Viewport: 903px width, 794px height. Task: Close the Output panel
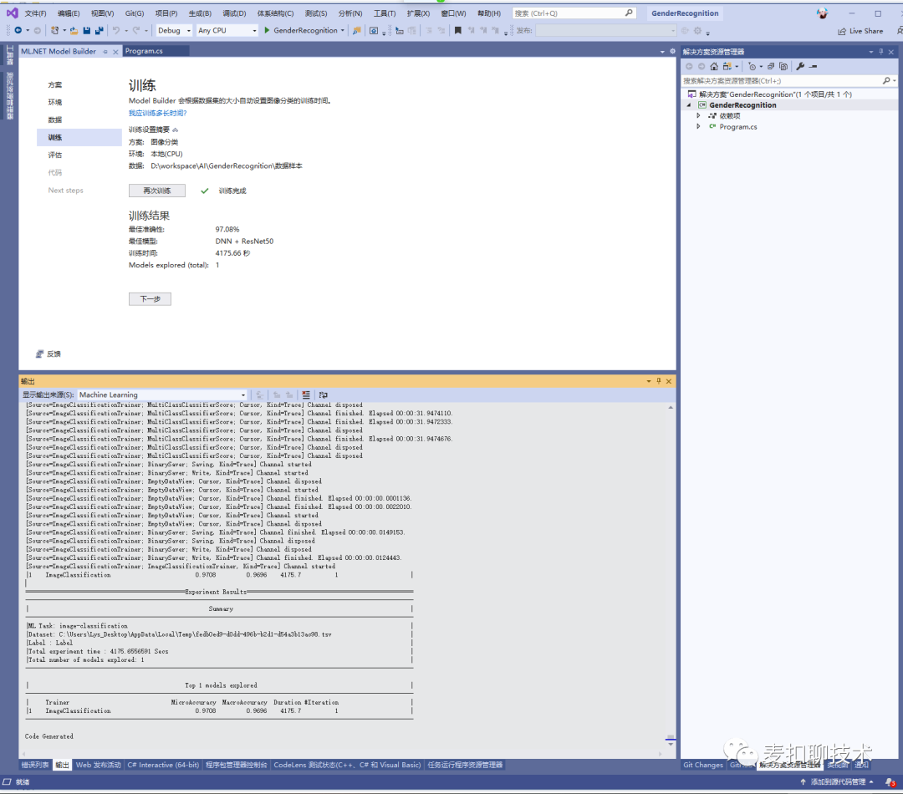(x=669, y=381)
